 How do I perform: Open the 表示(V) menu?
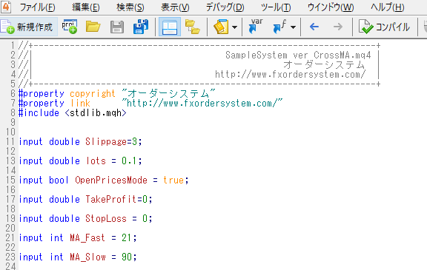coord(175,7)
